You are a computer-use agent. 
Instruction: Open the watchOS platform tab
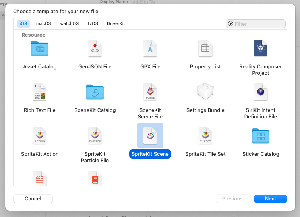click(70, 24)
